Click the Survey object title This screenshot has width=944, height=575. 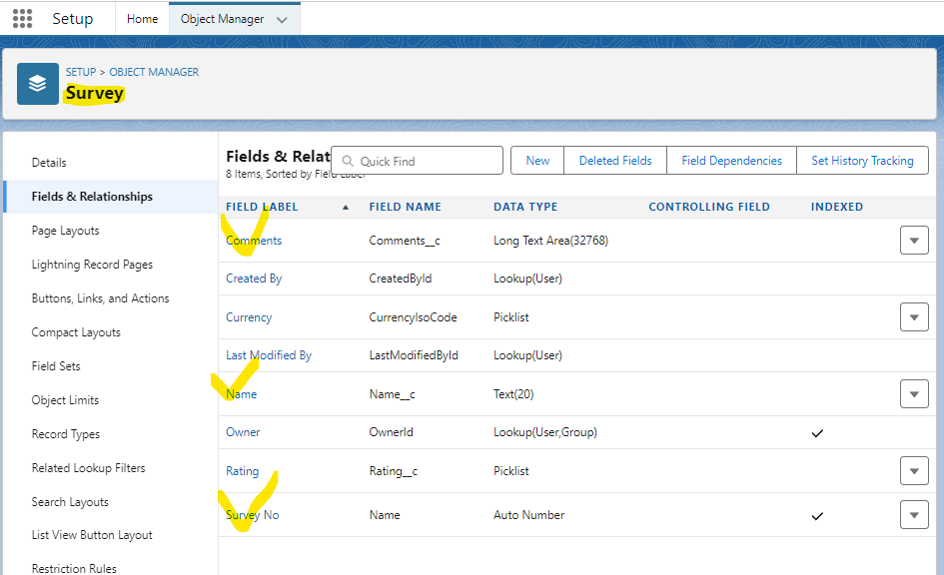tap(95, 93)
